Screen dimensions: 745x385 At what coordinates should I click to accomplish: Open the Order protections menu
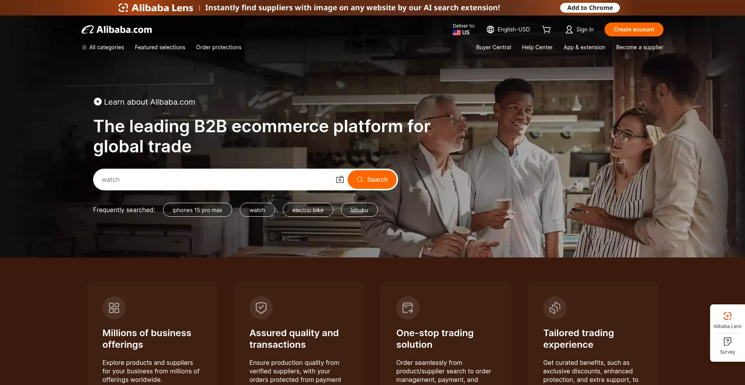[x=218, y=47]
